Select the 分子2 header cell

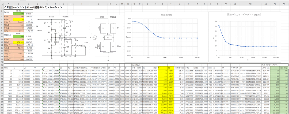(x=189, y=67)
